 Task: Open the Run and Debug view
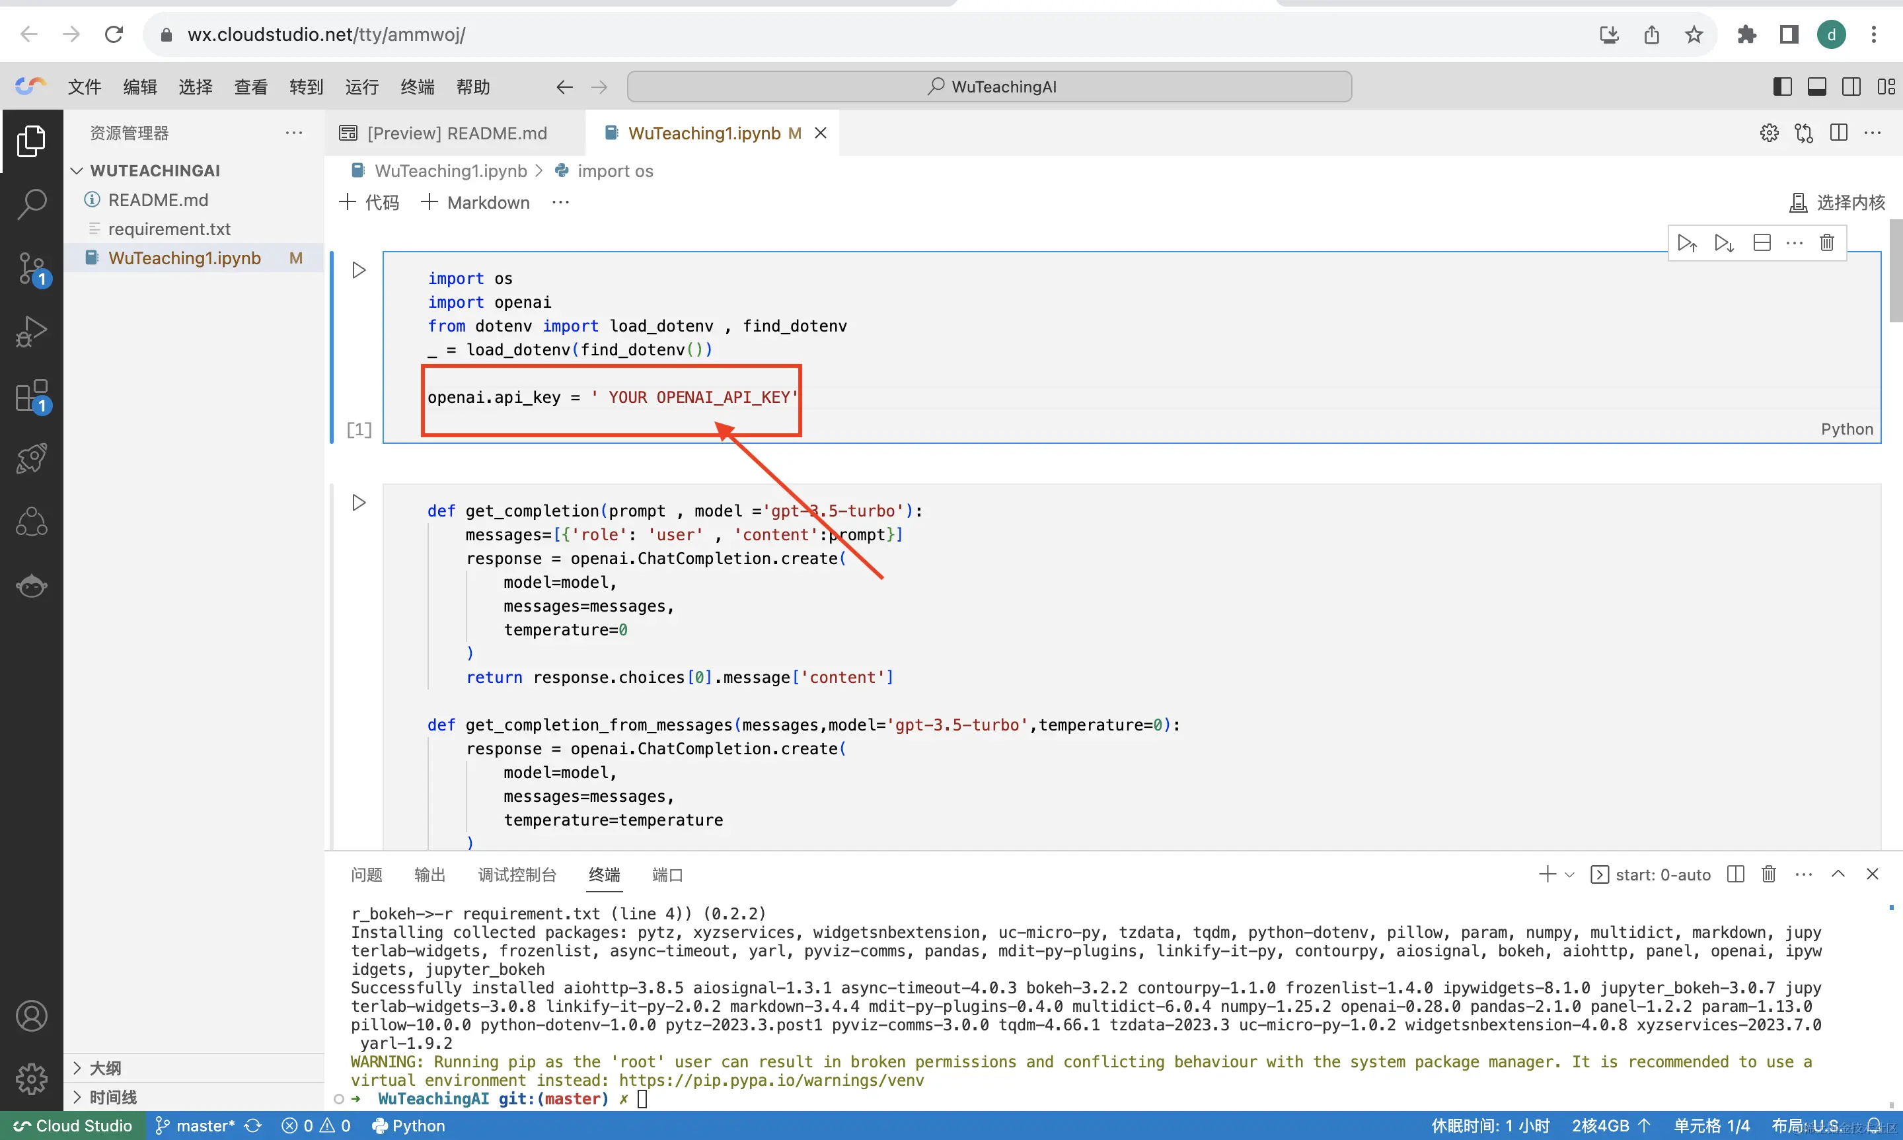click(32, 332)
